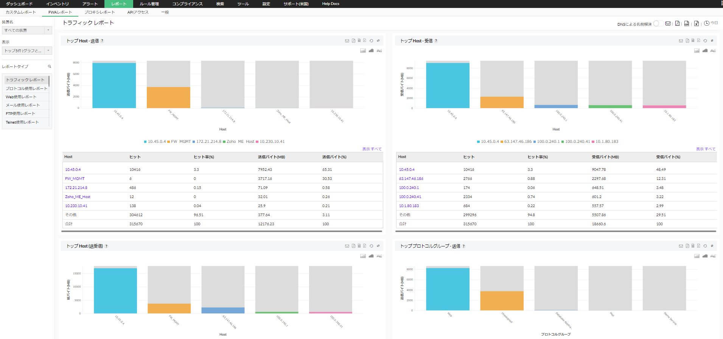Switch トップ Host - 受信 chart to bar graph

tap(705, 51)
